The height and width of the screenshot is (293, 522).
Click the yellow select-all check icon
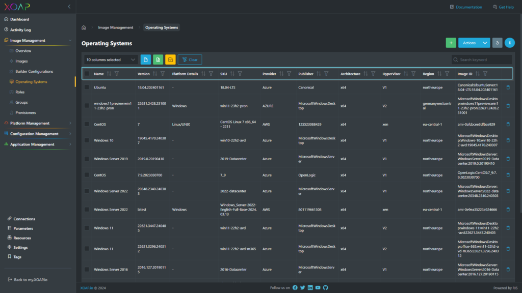pyautogui.click(x=170, y=60)
